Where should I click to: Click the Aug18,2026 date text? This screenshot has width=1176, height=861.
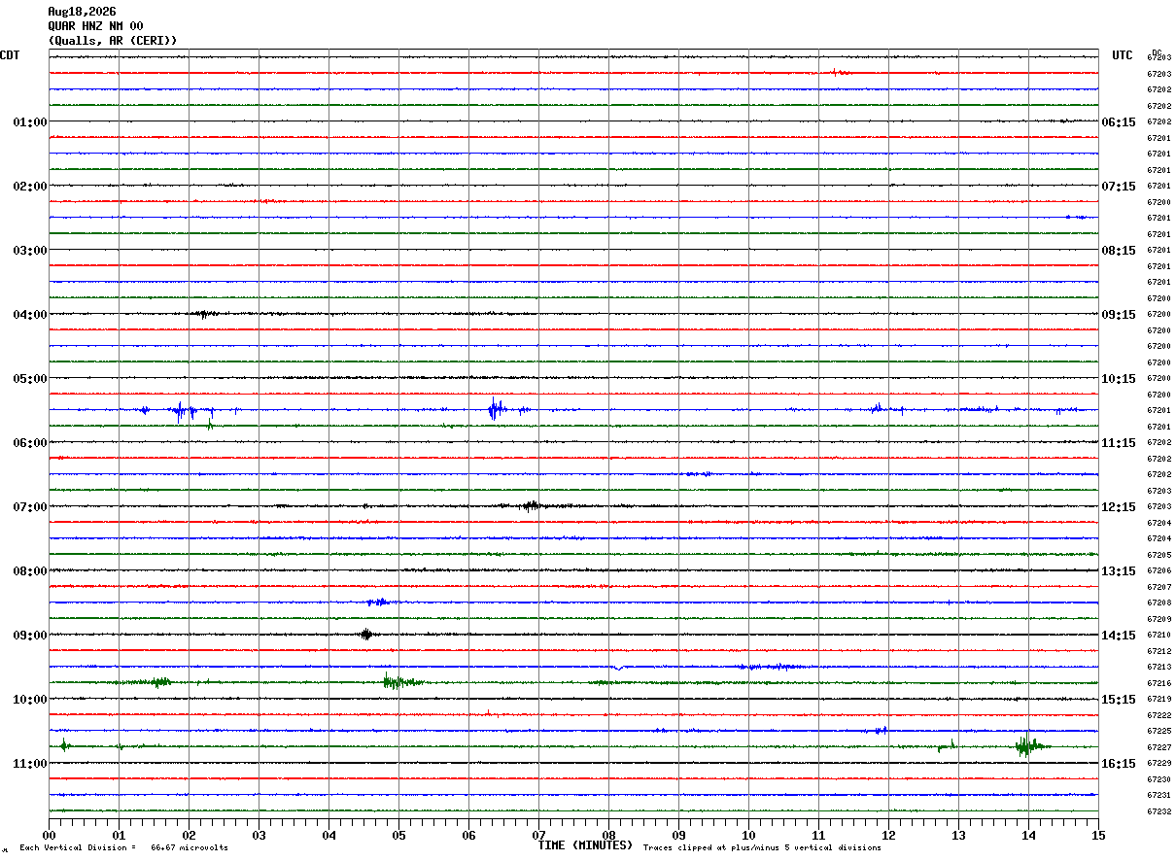click(x=82, y=11)
